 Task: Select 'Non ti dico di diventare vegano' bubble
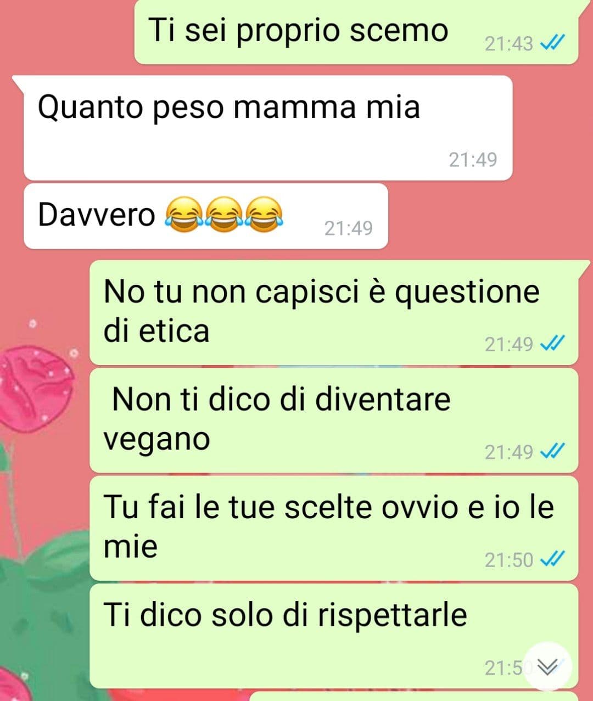click(334, 420)
